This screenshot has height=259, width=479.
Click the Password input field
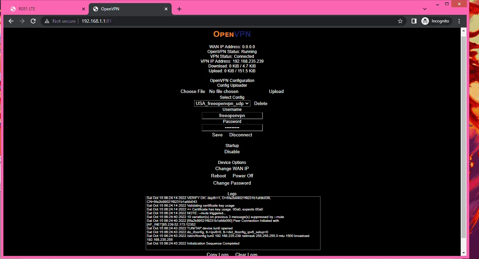click(232, 128)
